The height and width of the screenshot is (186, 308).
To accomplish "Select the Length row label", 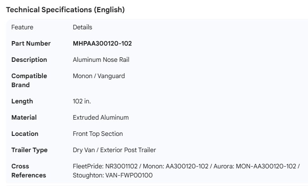I will [x=22, y=101].
